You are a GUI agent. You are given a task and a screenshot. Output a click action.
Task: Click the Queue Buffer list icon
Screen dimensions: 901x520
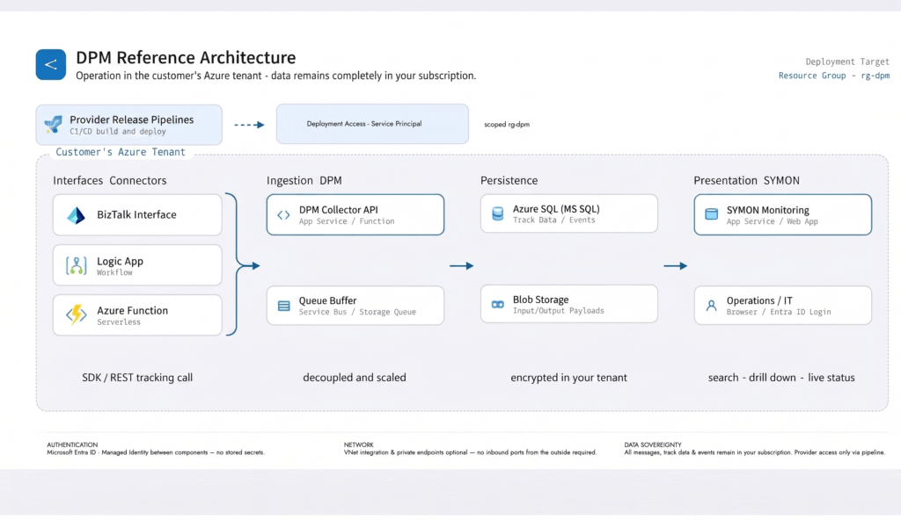point(284,306)
